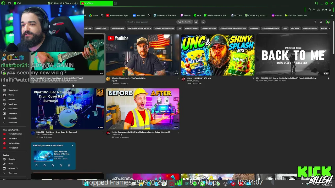Rate the Alpha Waves video four stars

(x=61, y=165)
